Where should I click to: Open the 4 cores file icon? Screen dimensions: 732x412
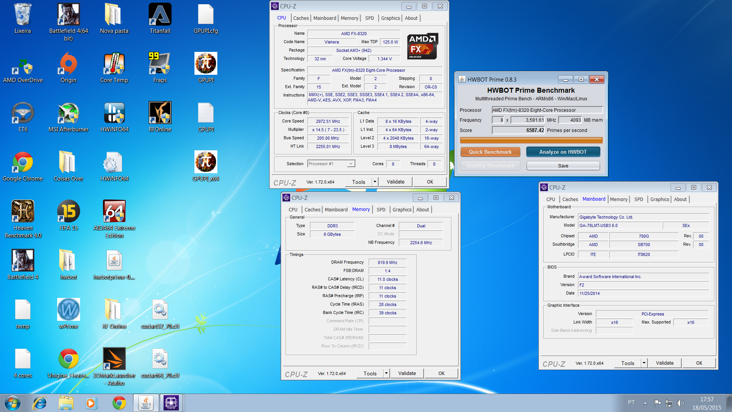click(x=22, y=363)
